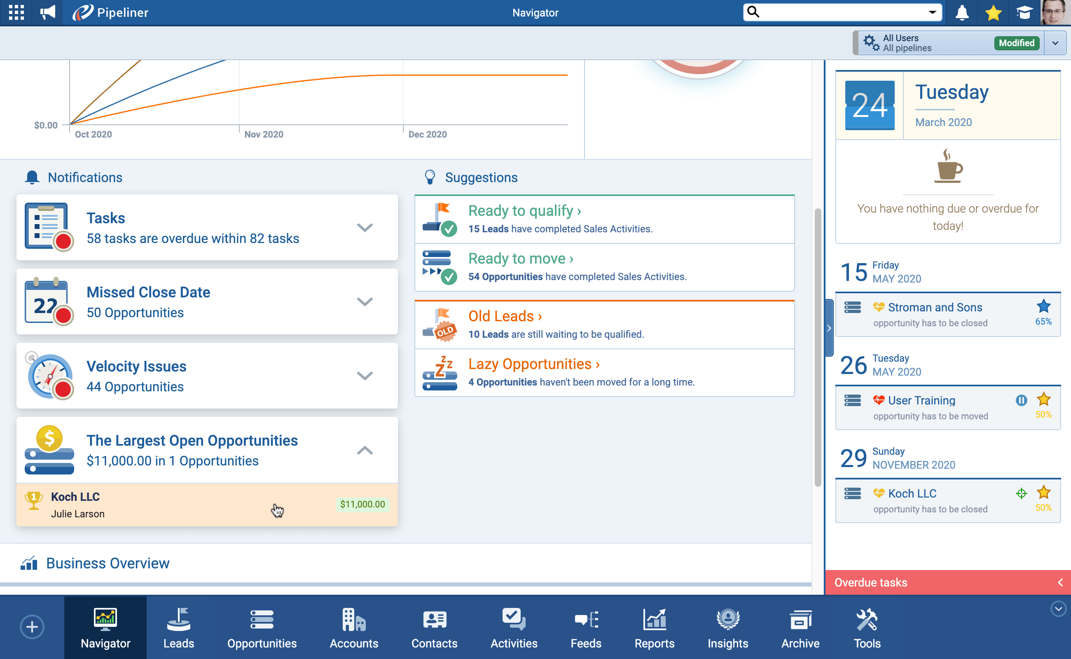The height and width of the screenshot is (659, 1071).
Task: Collapse The Largest Open Opportunities card
Action: (x=365, y=450)
